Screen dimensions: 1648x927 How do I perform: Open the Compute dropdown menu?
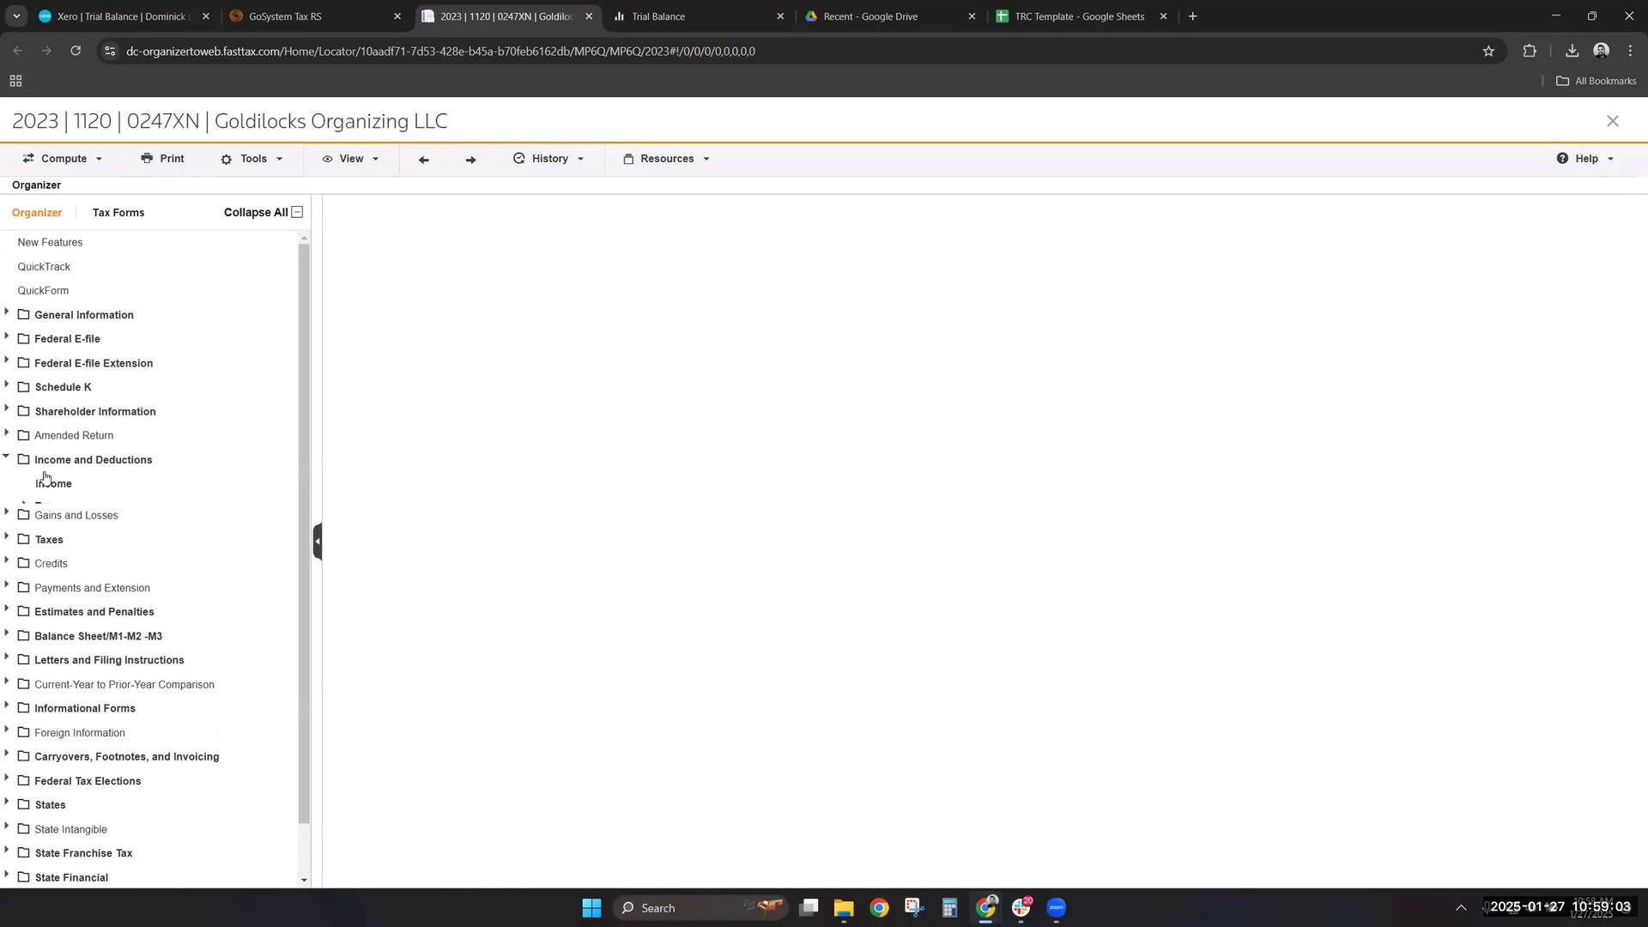coord(63,159)
